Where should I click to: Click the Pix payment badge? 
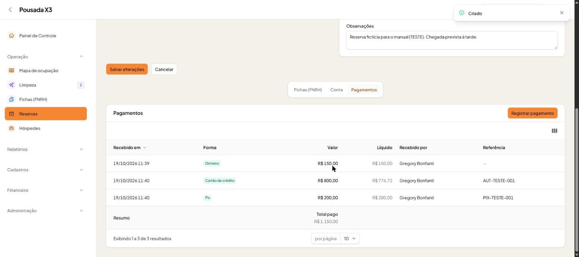click(x=208, y=198)
